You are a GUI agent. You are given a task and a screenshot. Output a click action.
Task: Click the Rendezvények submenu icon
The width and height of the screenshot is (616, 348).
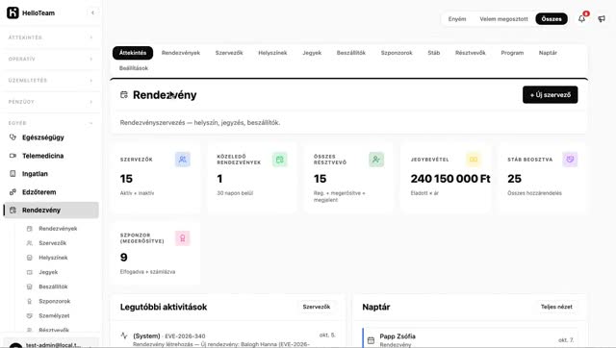[30, 229]
